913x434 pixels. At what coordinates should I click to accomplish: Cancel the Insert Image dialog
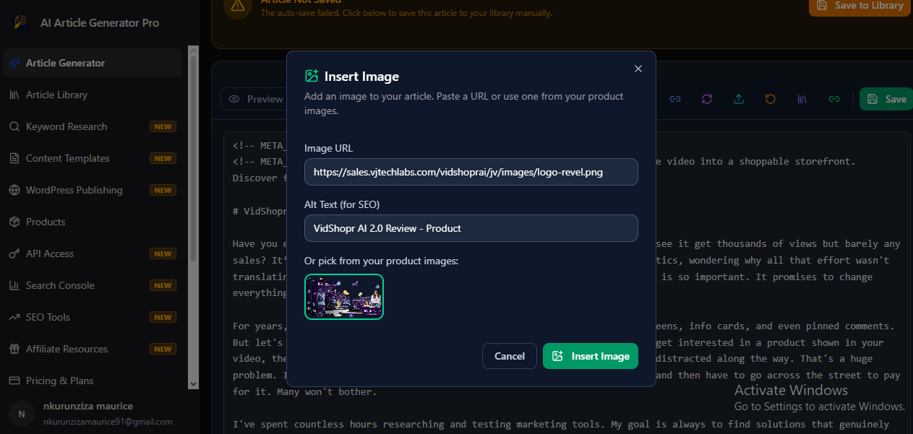pos(510,356)
